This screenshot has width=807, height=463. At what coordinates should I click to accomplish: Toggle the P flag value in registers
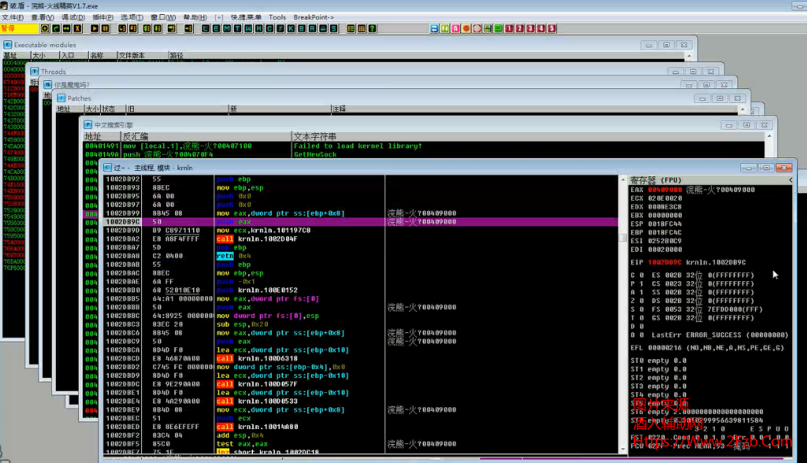click(642, 283)
